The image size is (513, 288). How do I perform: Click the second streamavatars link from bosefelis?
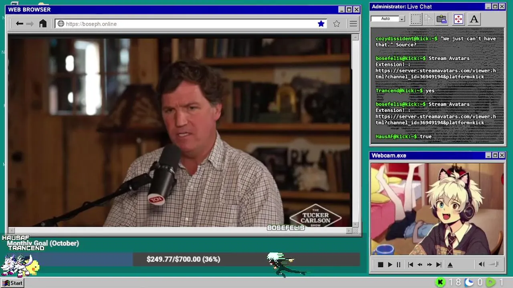click(x=436, y=120)
